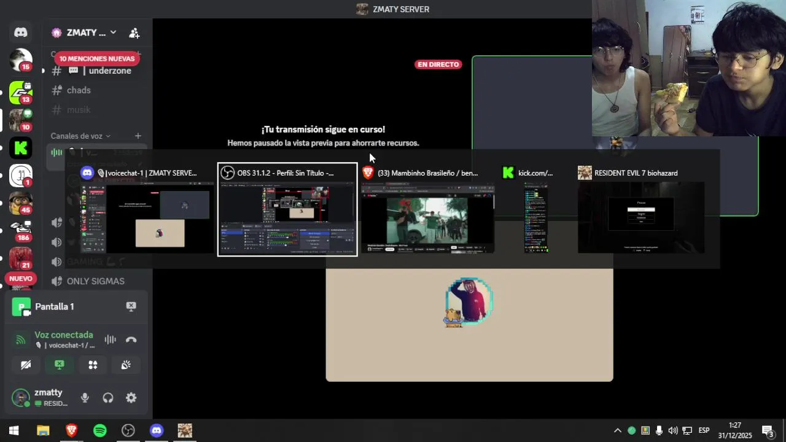
Task: Open the voicechat-1 channel link under Voz conectada
Action: (x=66, y=346)
